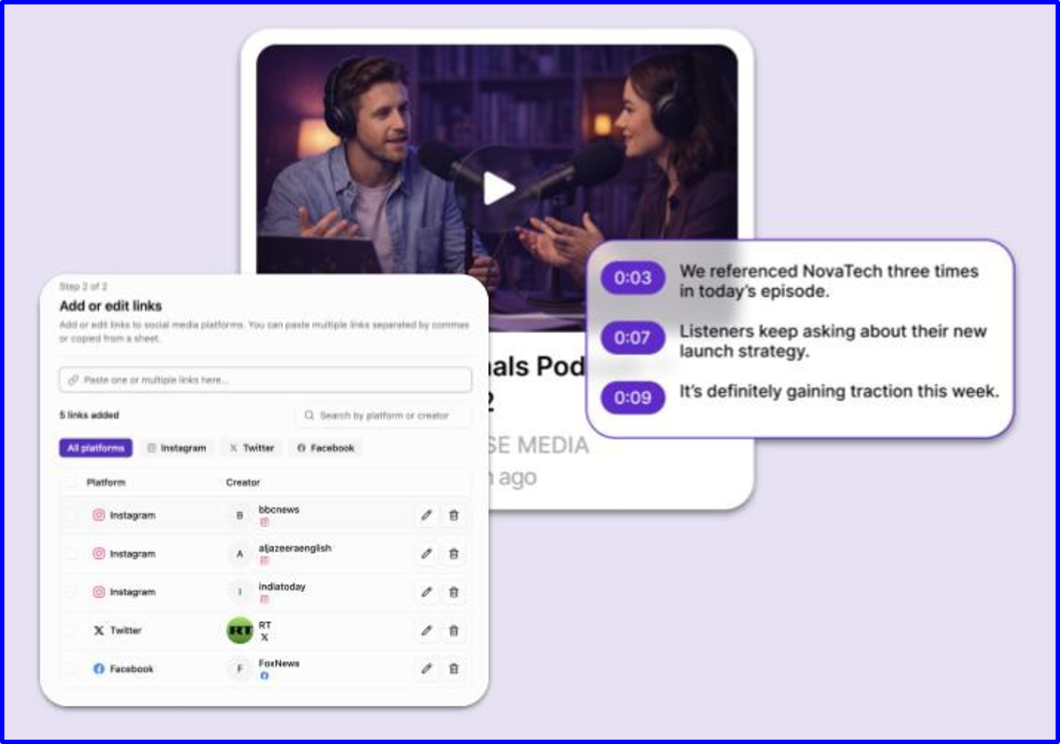Jump to the 0:07 timestamp
This screenshot has width=1060, height=744.
tap(633, 338)
